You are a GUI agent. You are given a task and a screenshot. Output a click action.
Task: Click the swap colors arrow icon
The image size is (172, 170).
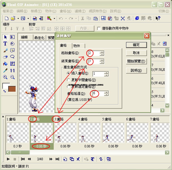point(4,91)
